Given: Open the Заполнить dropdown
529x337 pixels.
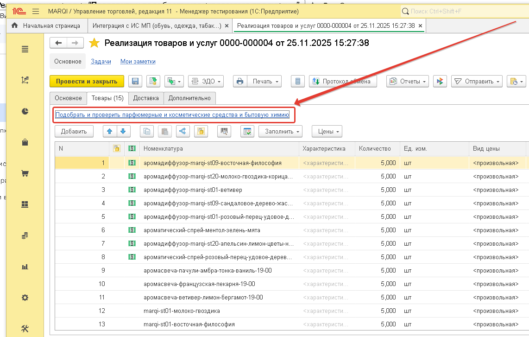Looking at the screenshot, I should pos(280,131).
